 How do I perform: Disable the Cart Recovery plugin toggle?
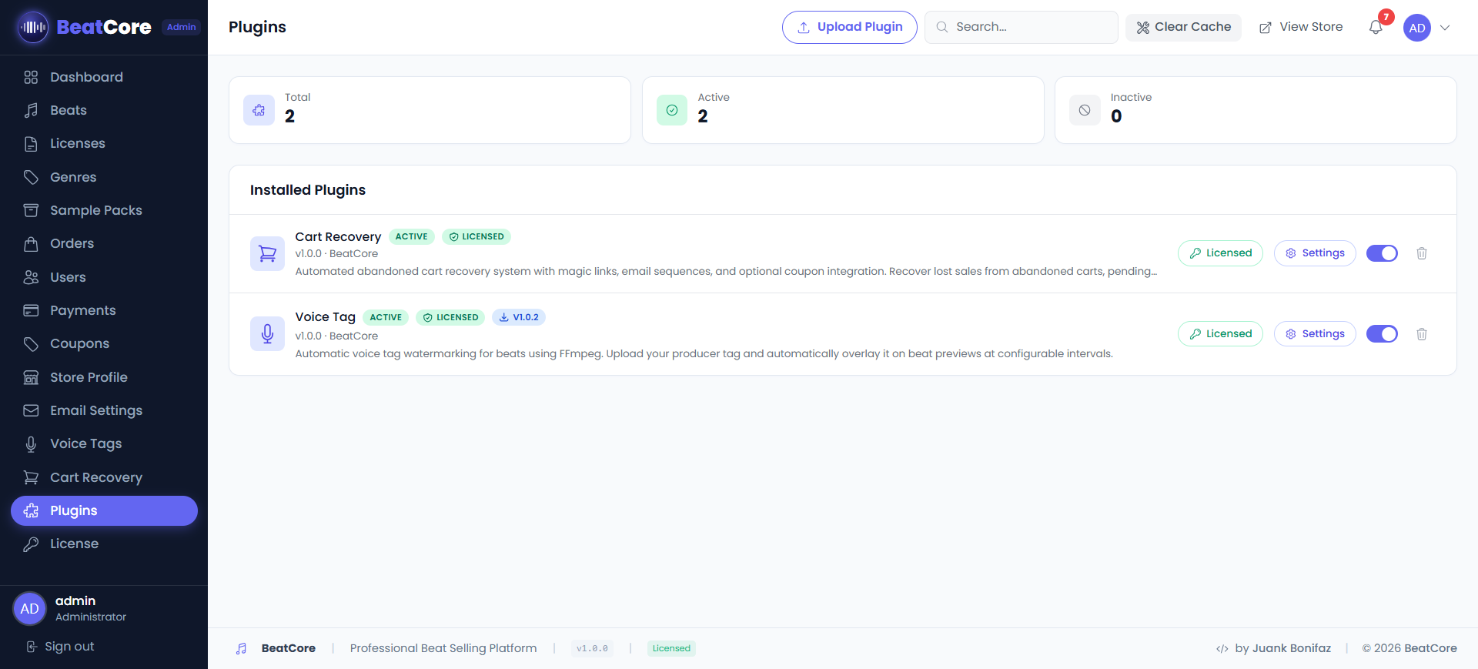pos(1382,253)
